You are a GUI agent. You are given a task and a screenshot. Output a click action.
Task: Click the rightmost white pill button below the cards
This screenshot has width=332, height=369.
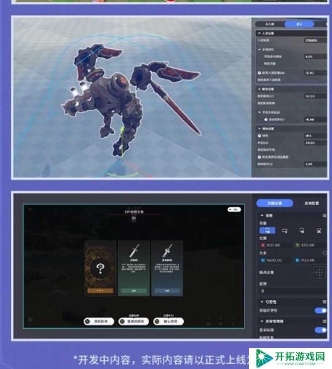168,321
